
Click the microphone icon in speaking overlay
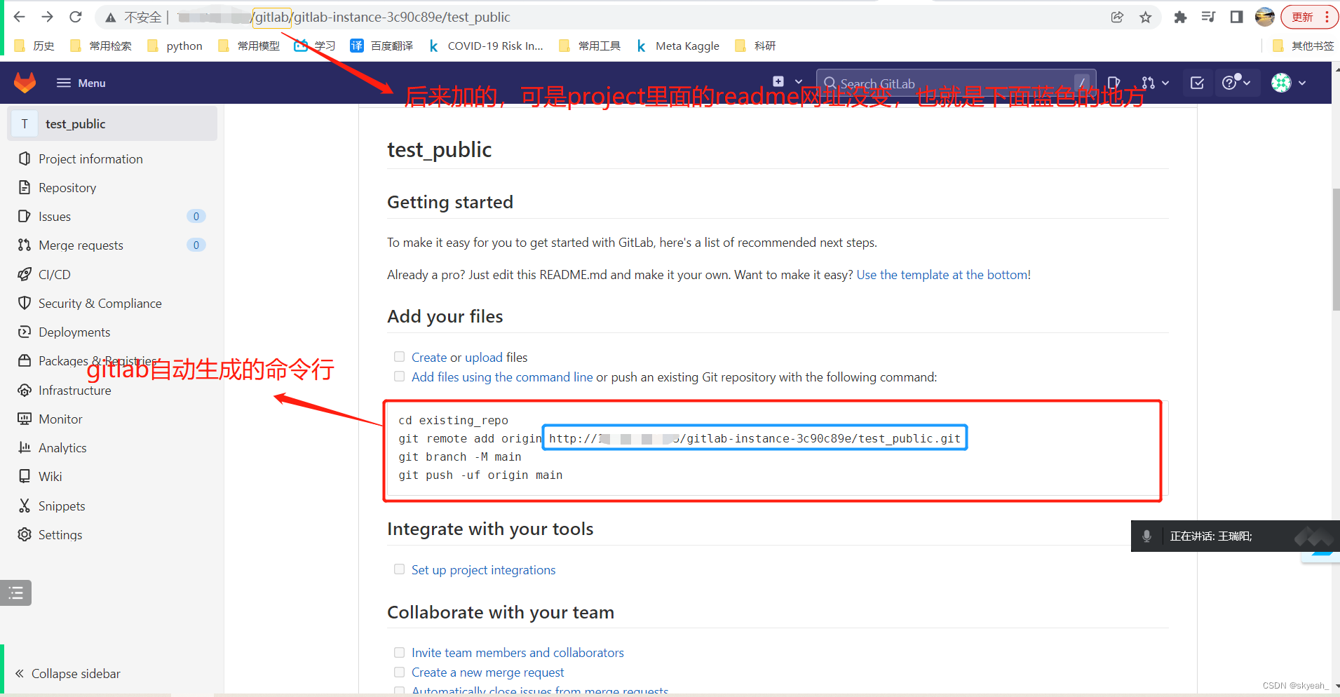coord(1146,536)
